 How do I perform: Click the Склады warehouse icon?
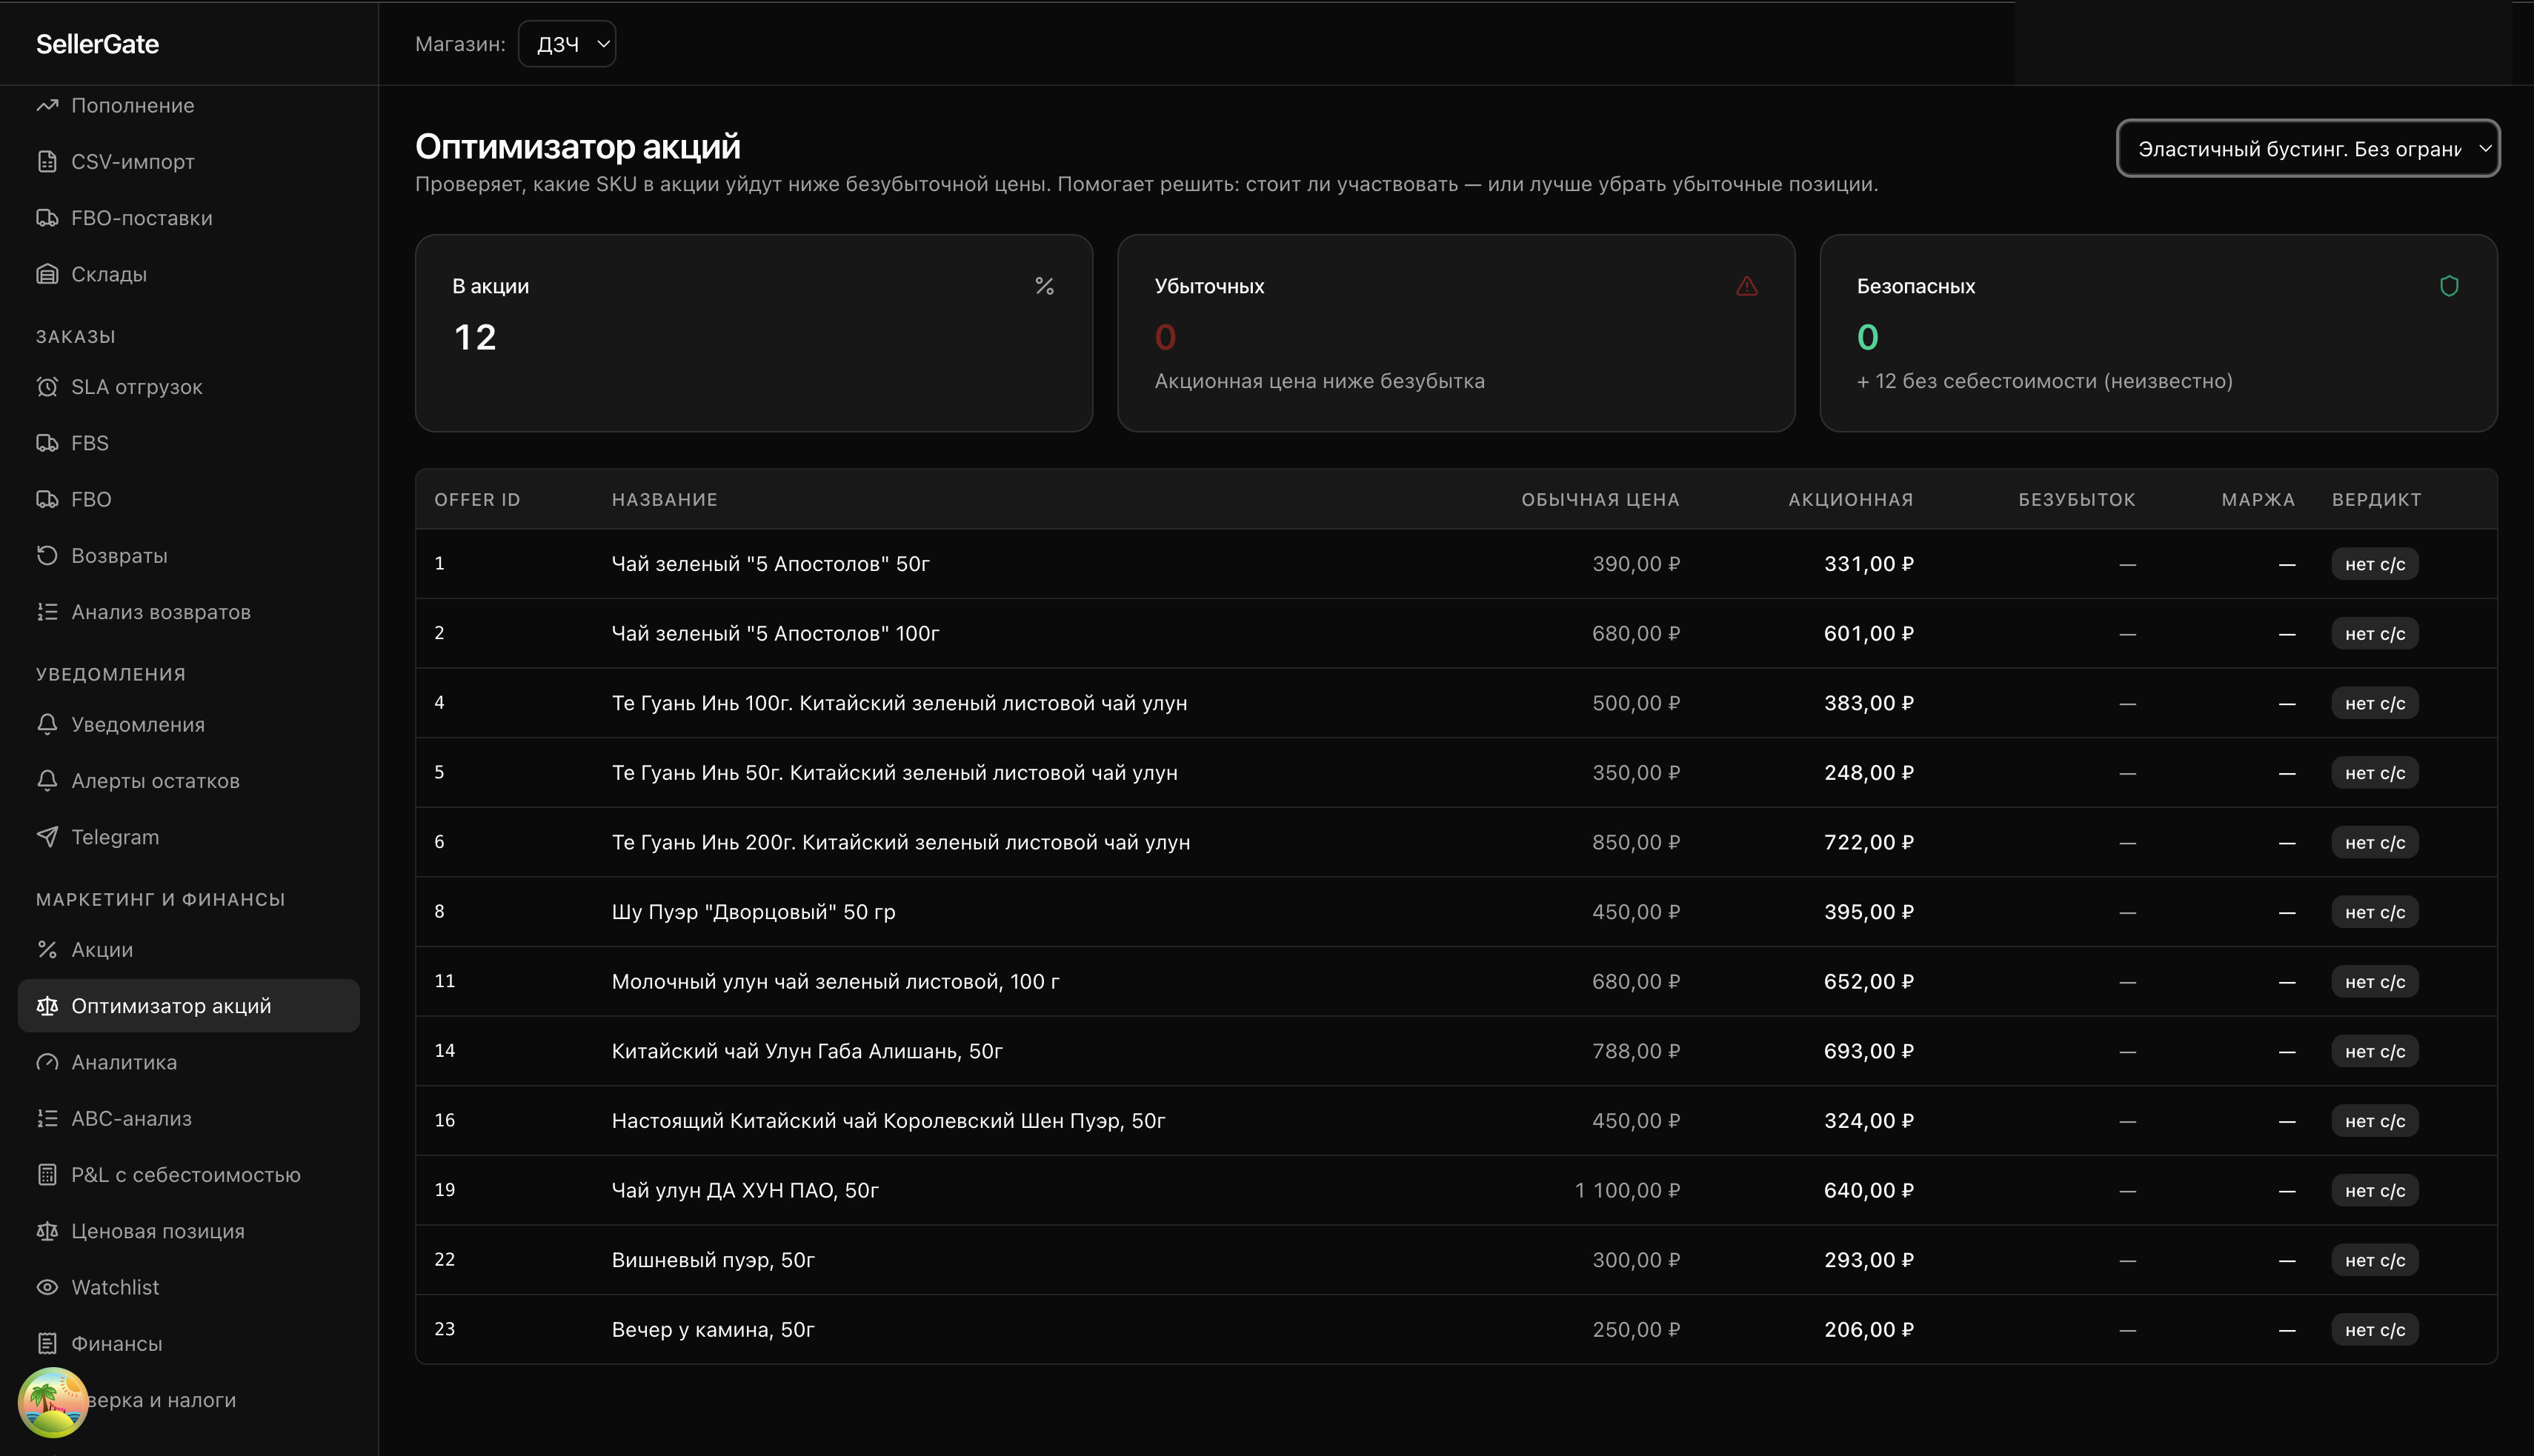[x=47, y=274]
